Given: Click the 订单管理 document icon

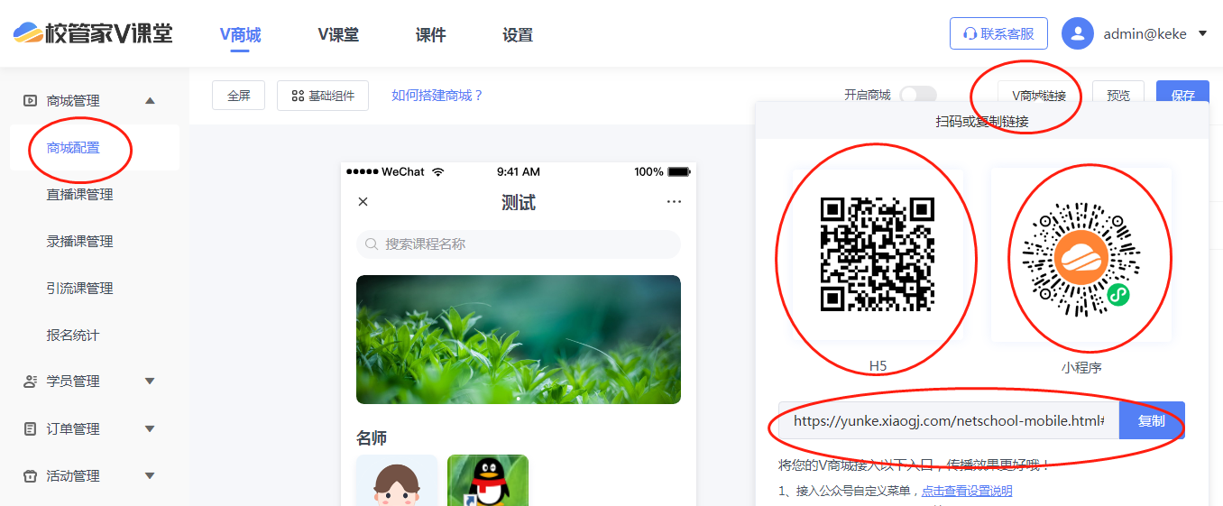Looking at the screenshot, I should [x=30, y=429].
